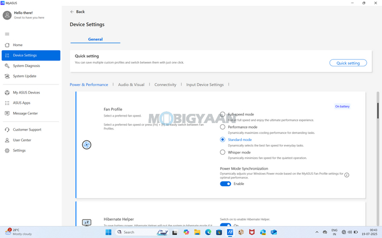
Task: Open Task View on the taskbar
Action: [175, 233]
